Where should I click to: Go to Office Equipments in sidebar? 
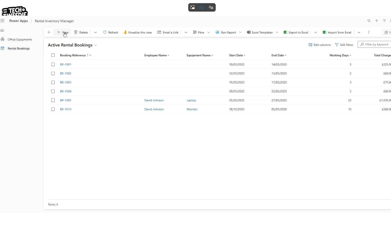coord(20,40)
